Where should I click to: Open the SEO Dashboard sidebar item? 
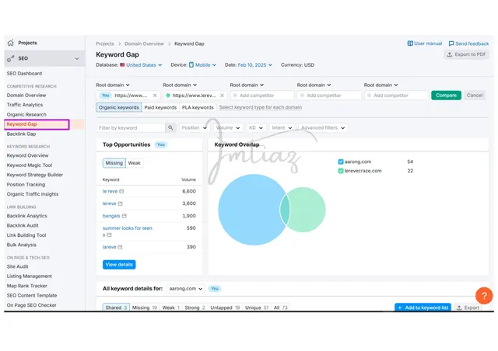(24, 74)
